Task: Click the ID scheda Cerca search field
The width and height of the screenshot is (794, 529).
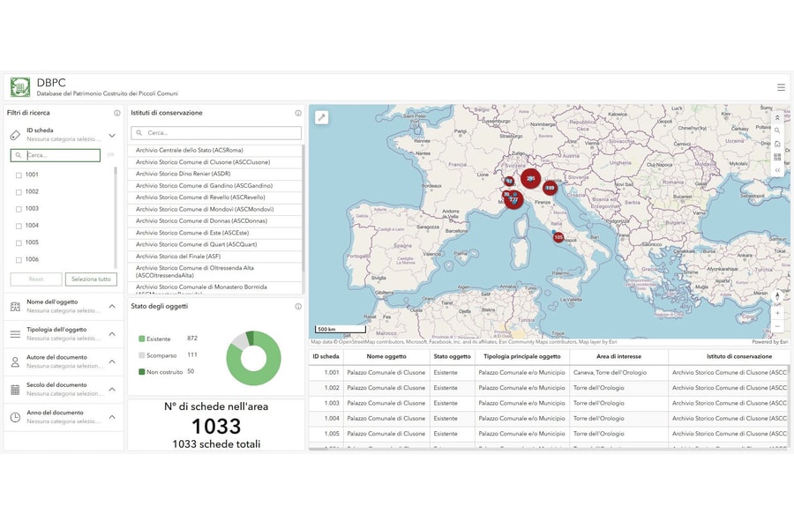Action: click(56, 155)
